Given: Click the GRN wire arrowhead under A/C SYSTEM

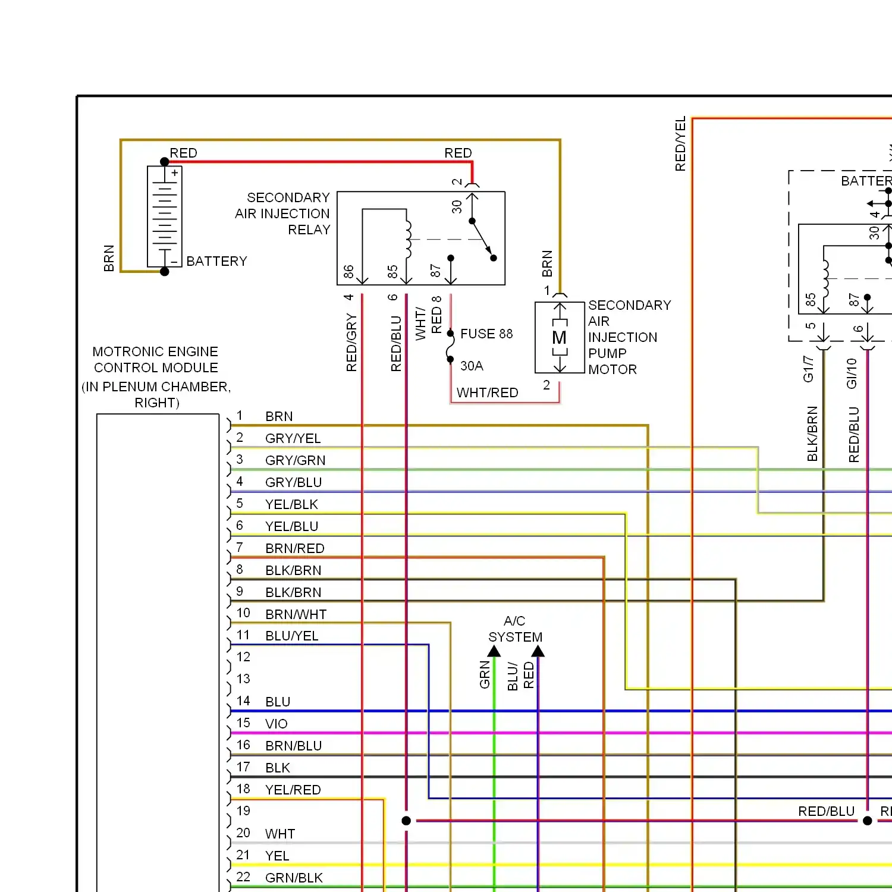Looking at the screenshot, I should pyautogui.click(x=494, y=651).
